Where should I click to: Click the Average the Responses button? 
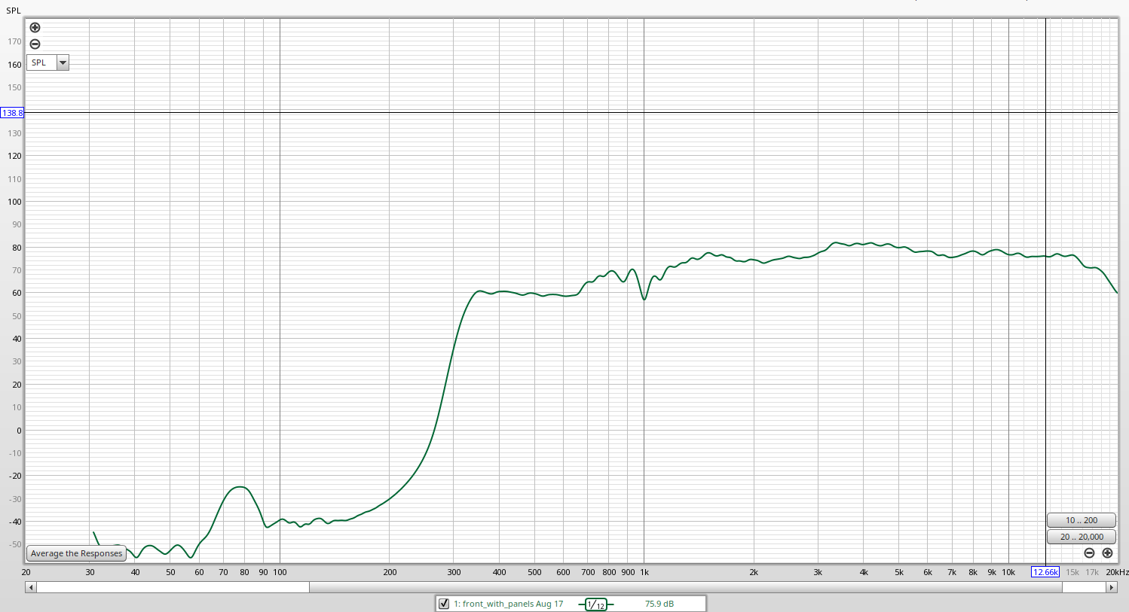(x=76, y=553)
